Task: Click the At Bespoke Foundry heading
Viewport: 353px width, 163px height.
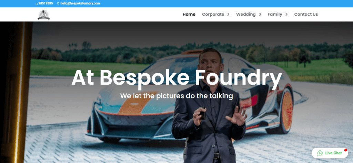Action: (176, 78)
